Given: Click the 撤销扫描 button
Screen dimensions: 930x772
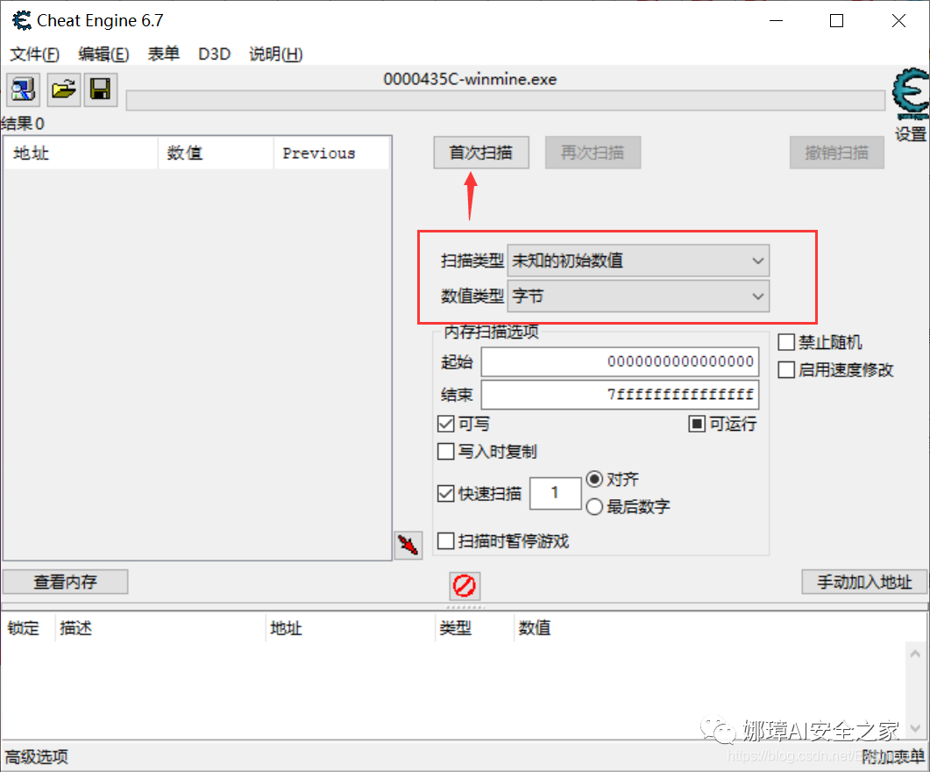Looking at the screenshot, I should coord(837,153).
